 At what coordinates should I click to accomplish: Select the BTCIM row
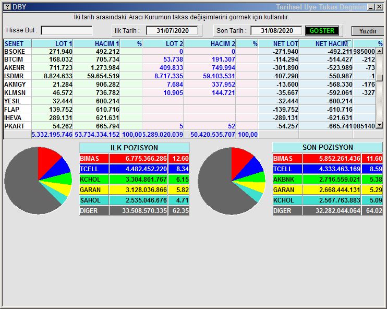tap(189, 60)
